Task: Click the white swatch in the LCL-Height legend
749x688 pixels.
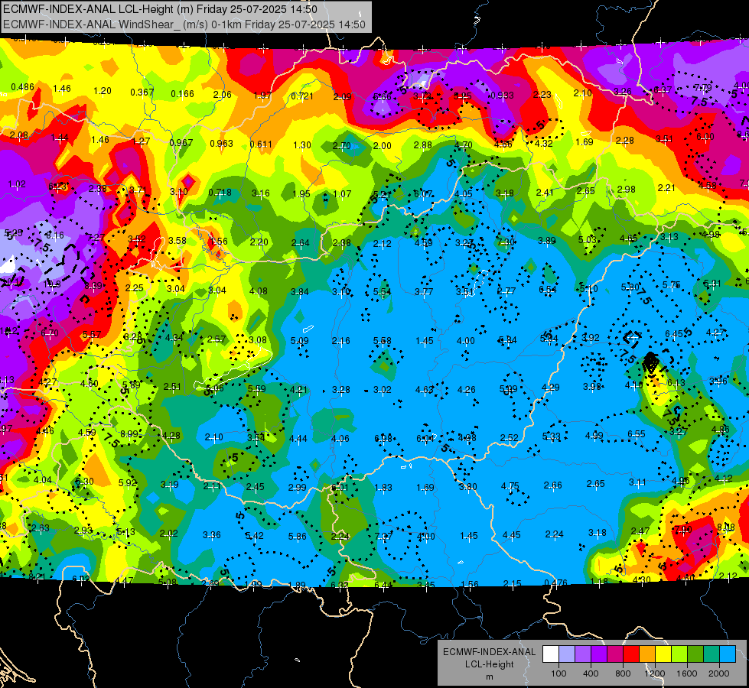Action: click(x=550, y=654)
